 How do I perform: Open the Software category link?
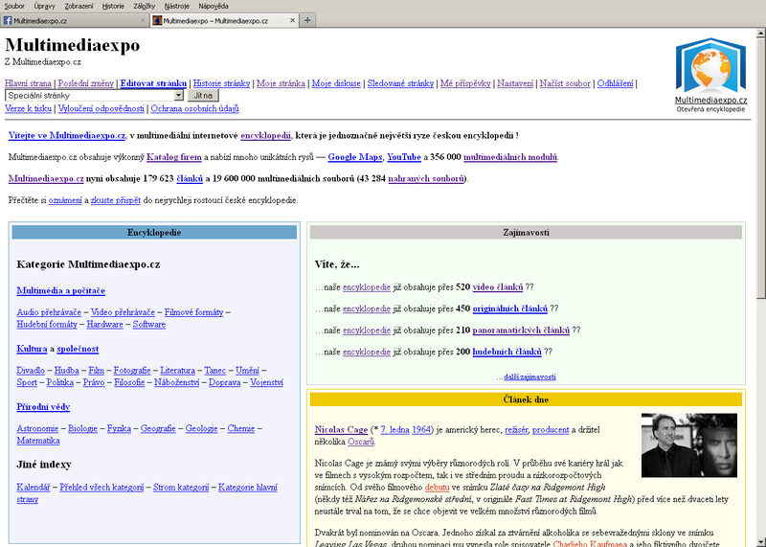point(149,324)
